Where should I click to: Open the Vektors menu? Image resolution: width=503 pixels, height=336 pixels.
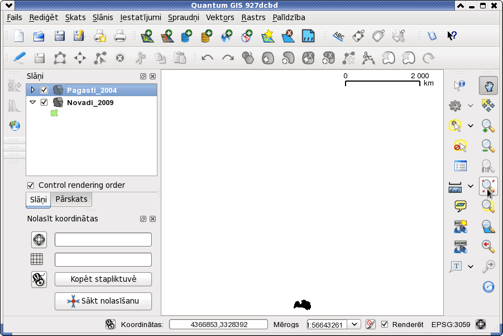(x=220, y=17)
